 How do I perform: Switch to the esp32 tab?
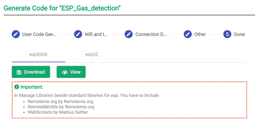pos(92,55)
